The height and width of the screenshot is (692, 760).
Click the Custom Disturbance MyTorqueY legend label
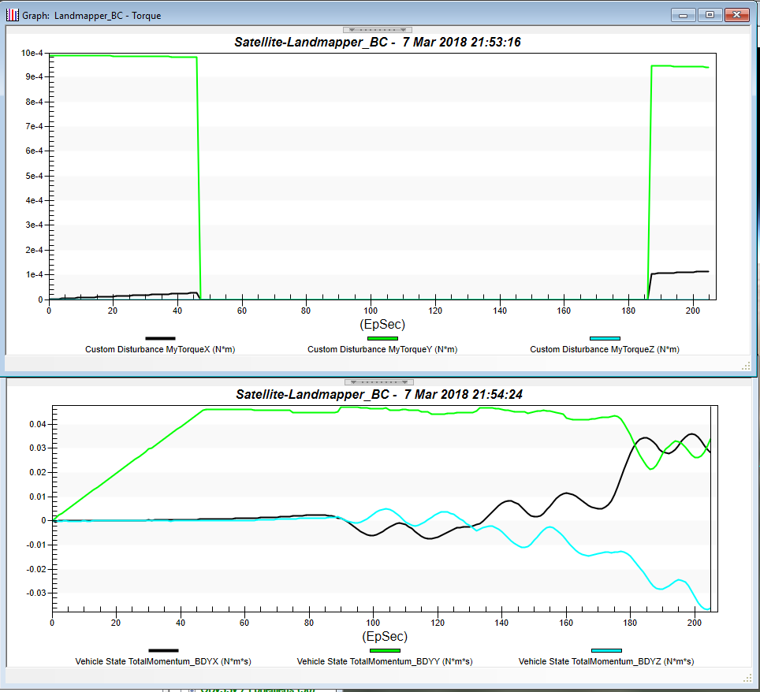(x=382, y=349)
